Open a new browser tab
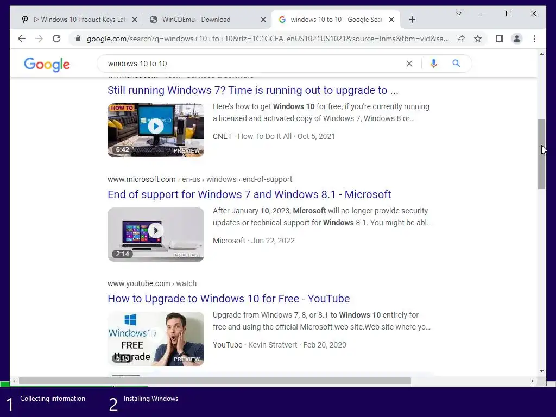Image resolution: width=556 pixels, height=417 pixels. (412, 20)
